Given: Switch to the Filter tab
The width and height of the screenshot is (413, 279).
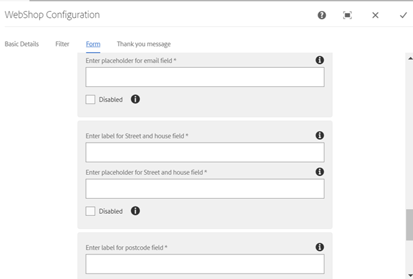Looking at the screenshot, I should (62, 44).
